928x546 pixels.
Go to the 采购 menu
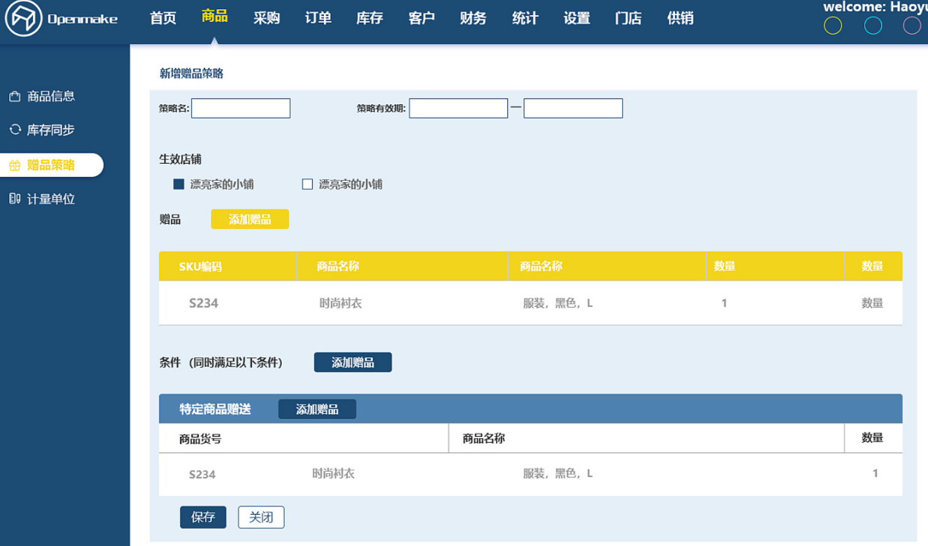coord(266,18)
